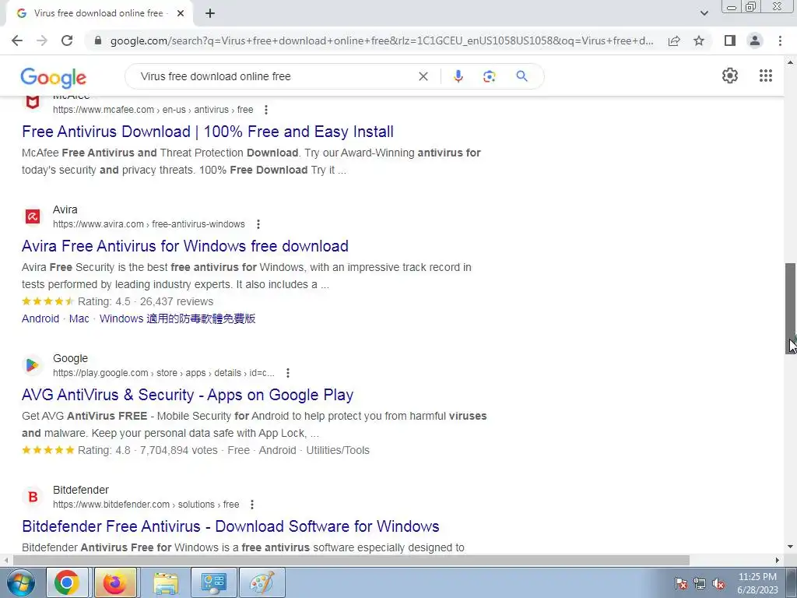
Task: Click the Google Play favicon
Action: tap(33, 365)
